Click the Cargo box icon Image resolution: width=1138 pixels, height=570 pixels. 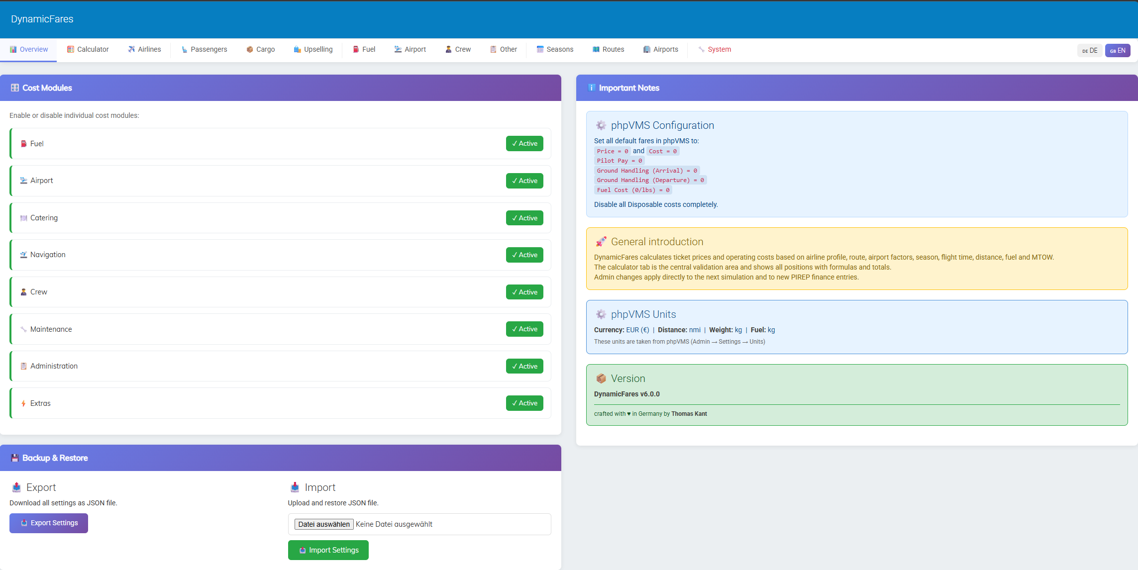click(x=250, y=49)
